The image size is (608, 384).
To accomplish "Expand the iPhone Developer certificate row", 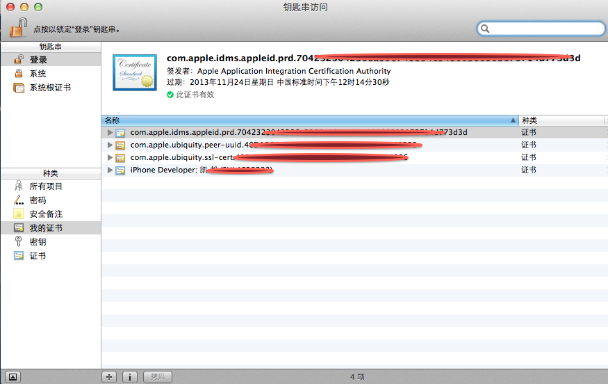I will [x=110, y=170].
